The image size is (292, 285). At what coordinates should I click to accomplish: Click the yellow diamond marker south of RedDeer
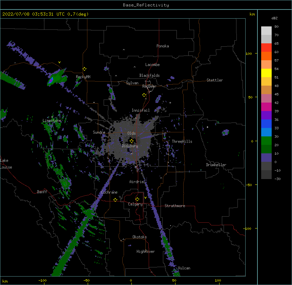click(x=144, y=95)
